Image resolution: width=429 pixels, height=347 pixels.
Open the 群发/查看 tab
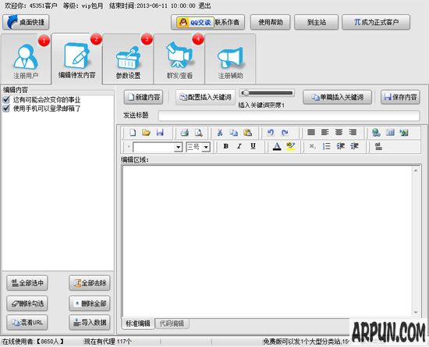(179, 59)
